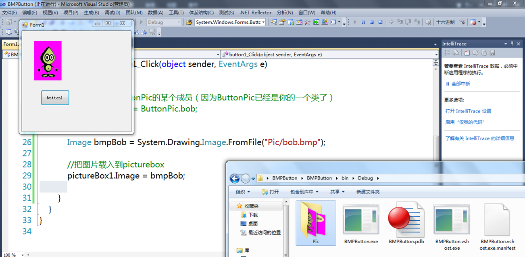Image resolution: width=525 pixels, height=257 pixels.
Task: Select 桌面 in Explorer favorites
Action: pos(249,224)
